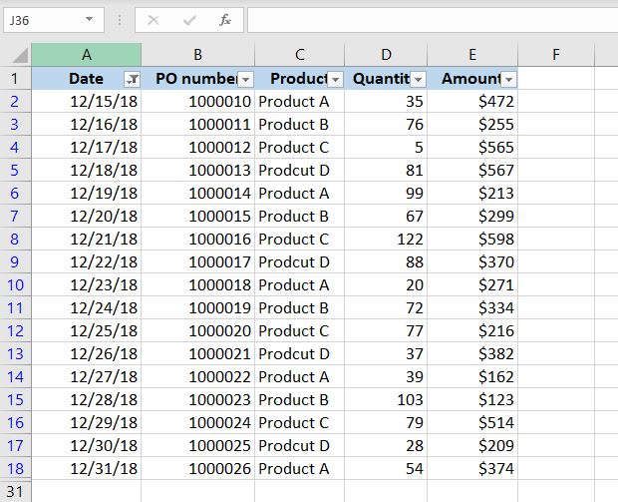Open the Quantity column filter dropdown
Screen dimensions: 618x502
(418, 79)
